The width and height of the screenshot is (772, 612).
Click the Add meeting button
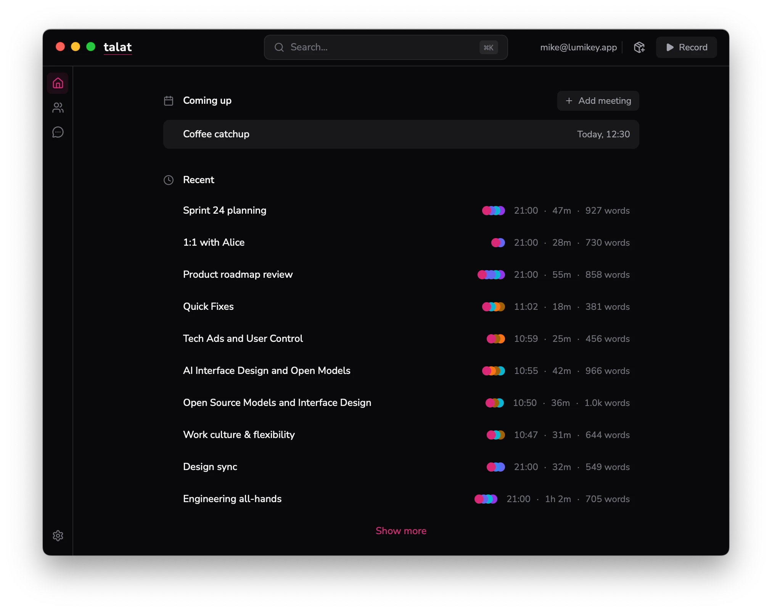coord(598,101)
